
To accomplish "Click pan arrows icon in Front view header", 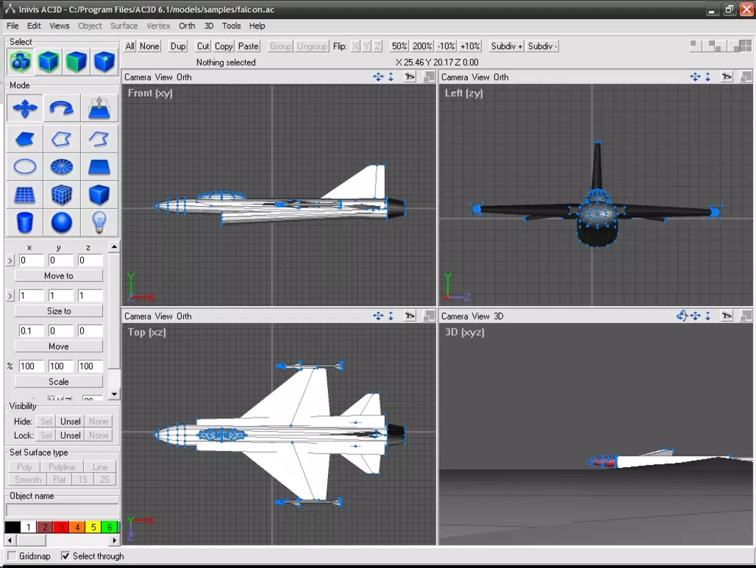I will point(378,77).
